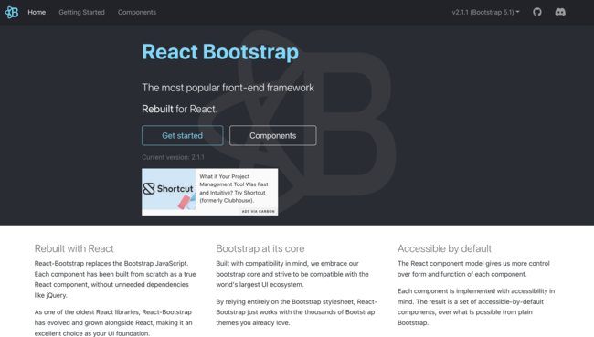
Task: Click the Rebuilt for React. tagline
Action: point(179,109)
